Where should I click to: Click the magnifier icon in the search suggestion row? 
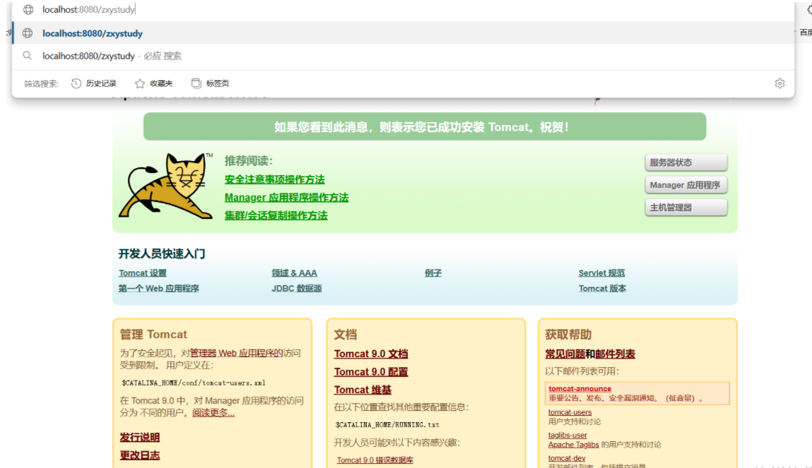click(x=28, y=56)
